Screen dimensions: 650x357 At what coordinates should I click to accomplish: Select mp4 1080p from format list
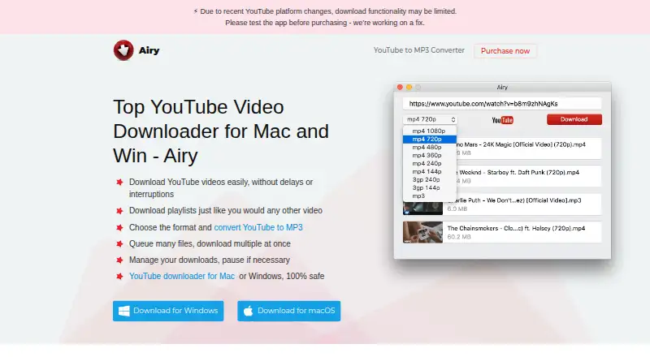(430, 131)
